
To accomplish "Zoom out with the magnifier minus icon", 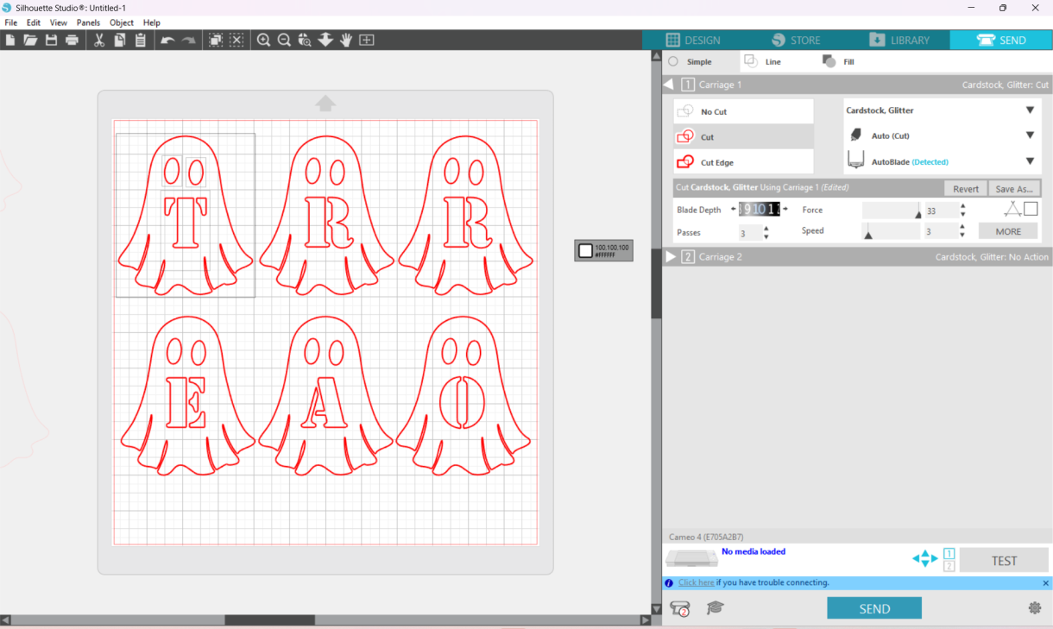I will (284, 40).
